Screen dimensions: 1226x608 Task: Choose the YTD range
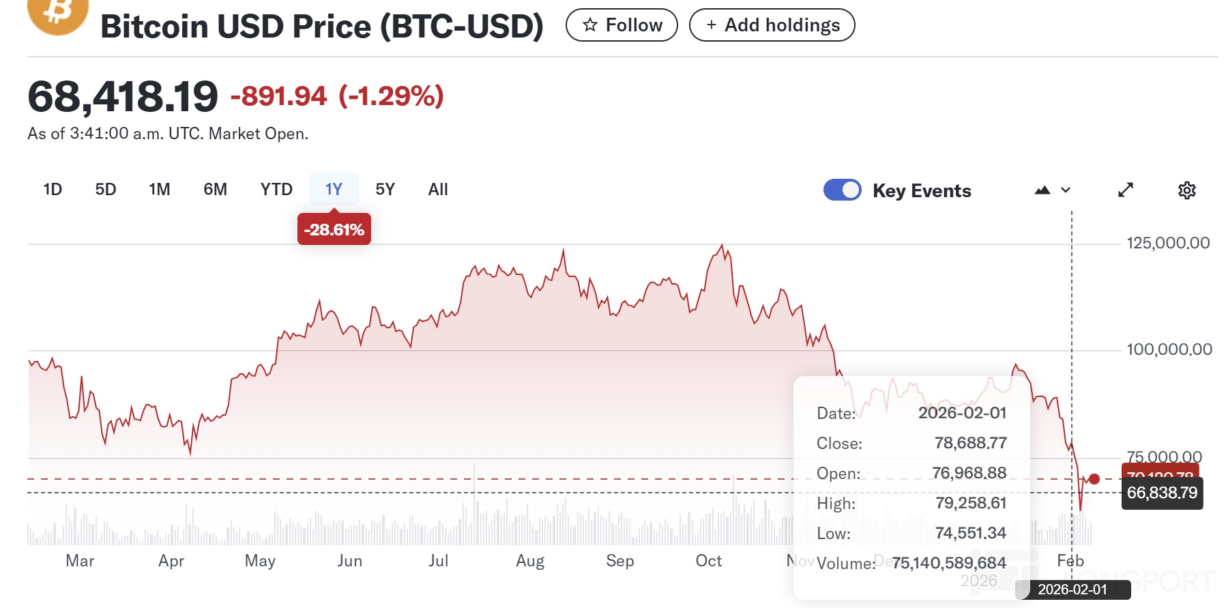point(276,190)
